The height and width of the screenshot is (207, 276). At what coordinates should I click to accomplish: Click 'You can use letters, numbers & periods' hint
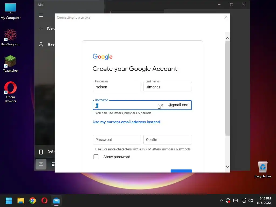pos(123,113)
